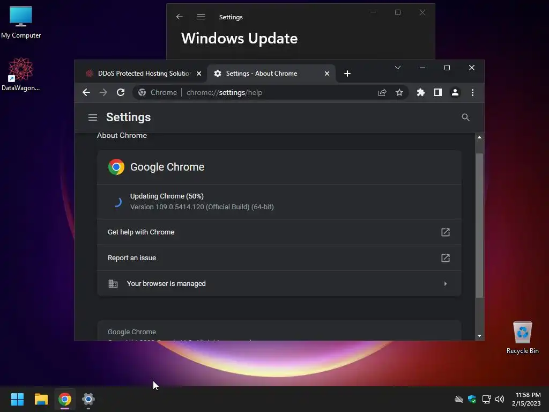549x412 pixels.
Task: Maximize the Chrome window
Action: [x=447, y=68]
